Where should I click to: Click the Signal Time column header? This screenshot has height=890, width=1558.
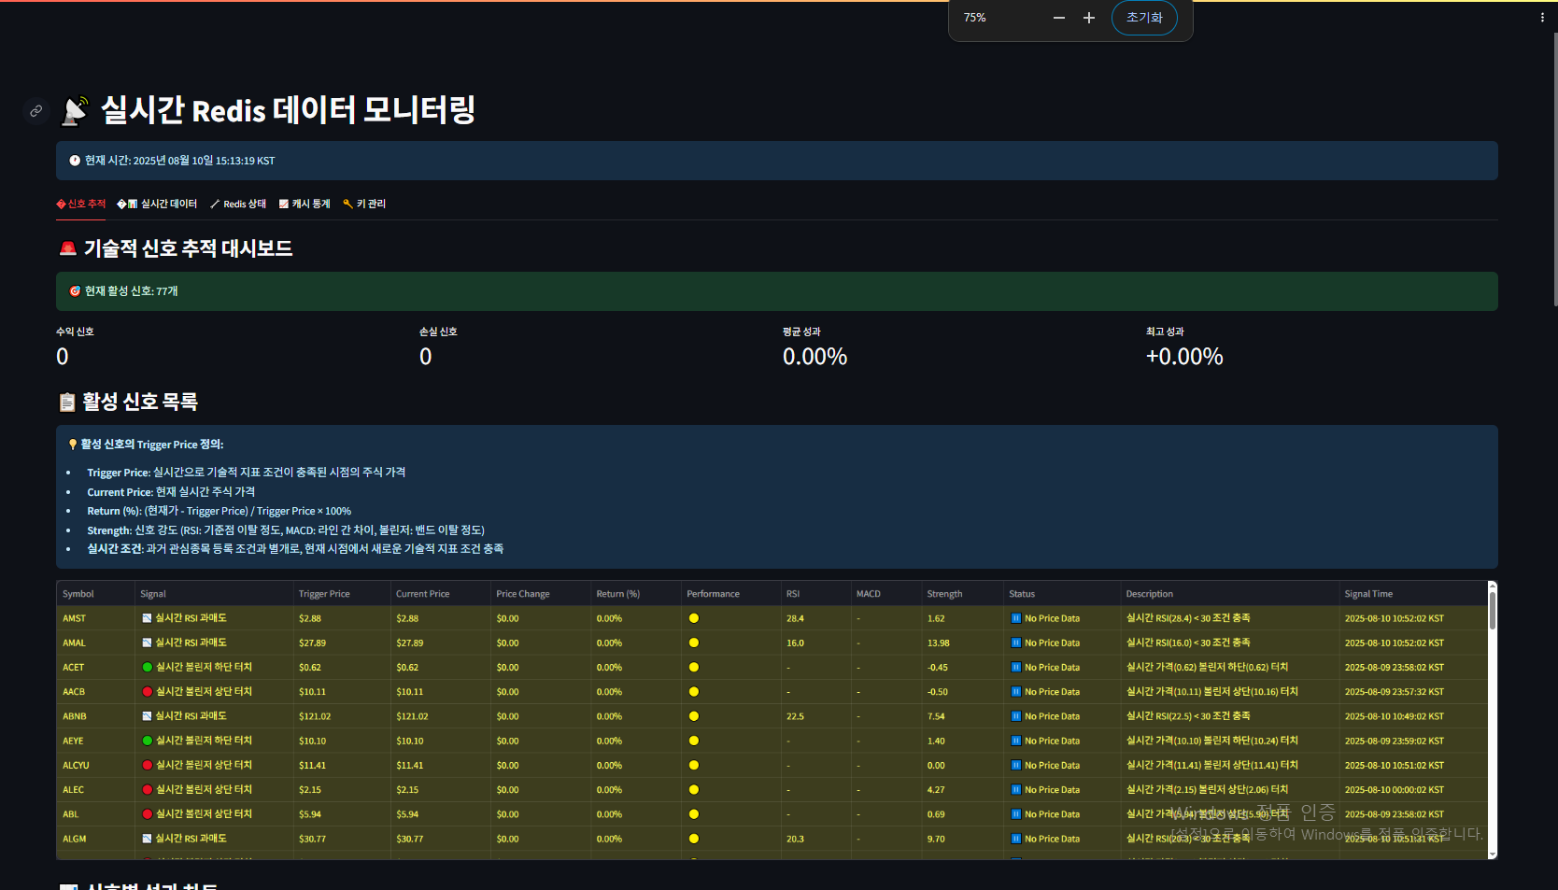coord(1368,594)
